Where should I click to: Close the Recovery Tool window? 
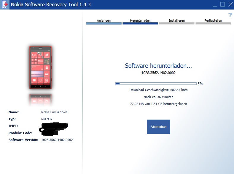[231, 4]
